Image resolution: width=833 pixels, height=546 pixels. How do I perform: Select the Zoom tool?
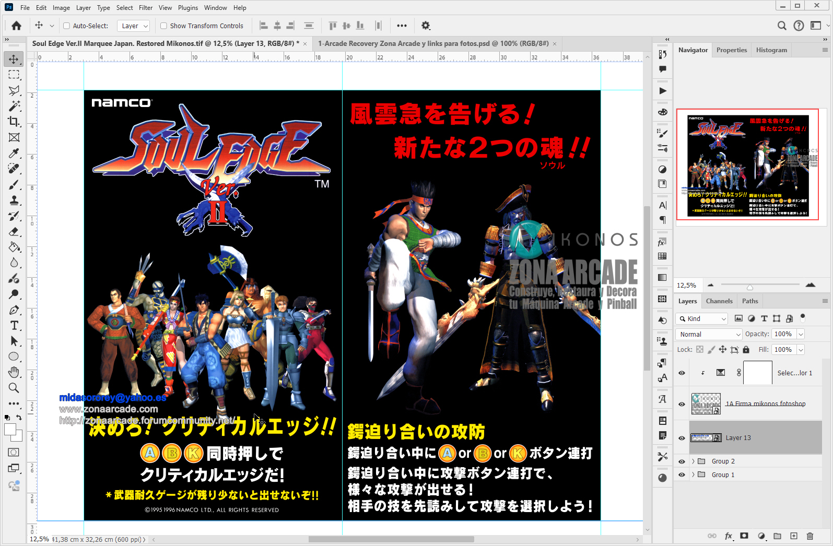pyautogui.click(x=14, y=388)
